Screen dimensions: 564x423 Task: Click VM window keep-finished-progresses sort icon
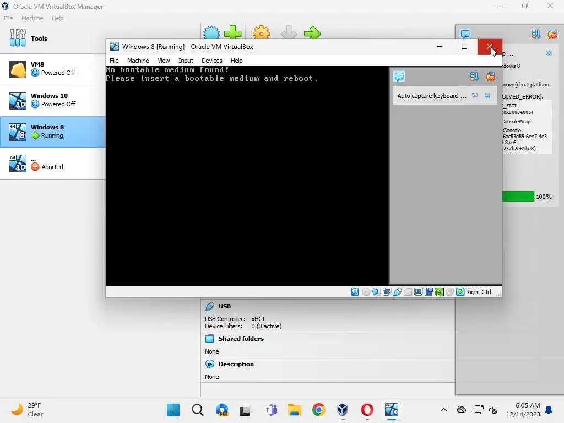(x=474, y=77)
